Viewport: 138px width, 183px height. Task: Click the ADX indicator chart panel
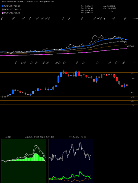click(71, 161)
